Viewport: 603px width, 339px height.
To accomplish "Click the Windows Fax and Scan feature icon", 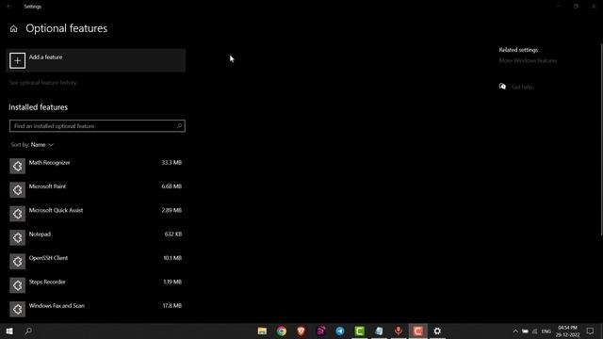I will click(x=17, y=309).
